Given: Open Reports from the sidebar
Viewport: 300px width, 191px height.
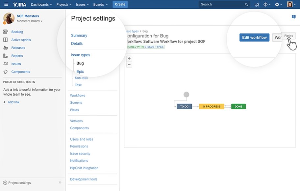Looking at the screenshot, I should pos(17,56).
